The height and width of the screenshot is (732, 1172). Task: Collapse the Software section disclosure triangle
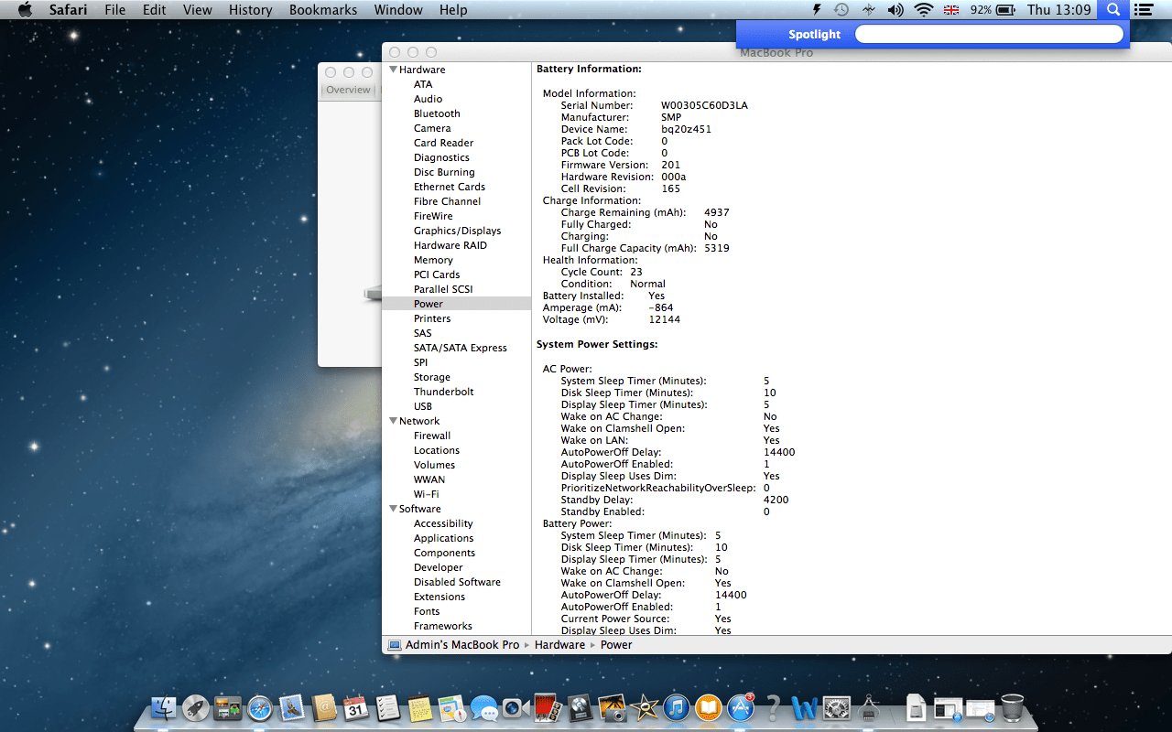point(394,509)
